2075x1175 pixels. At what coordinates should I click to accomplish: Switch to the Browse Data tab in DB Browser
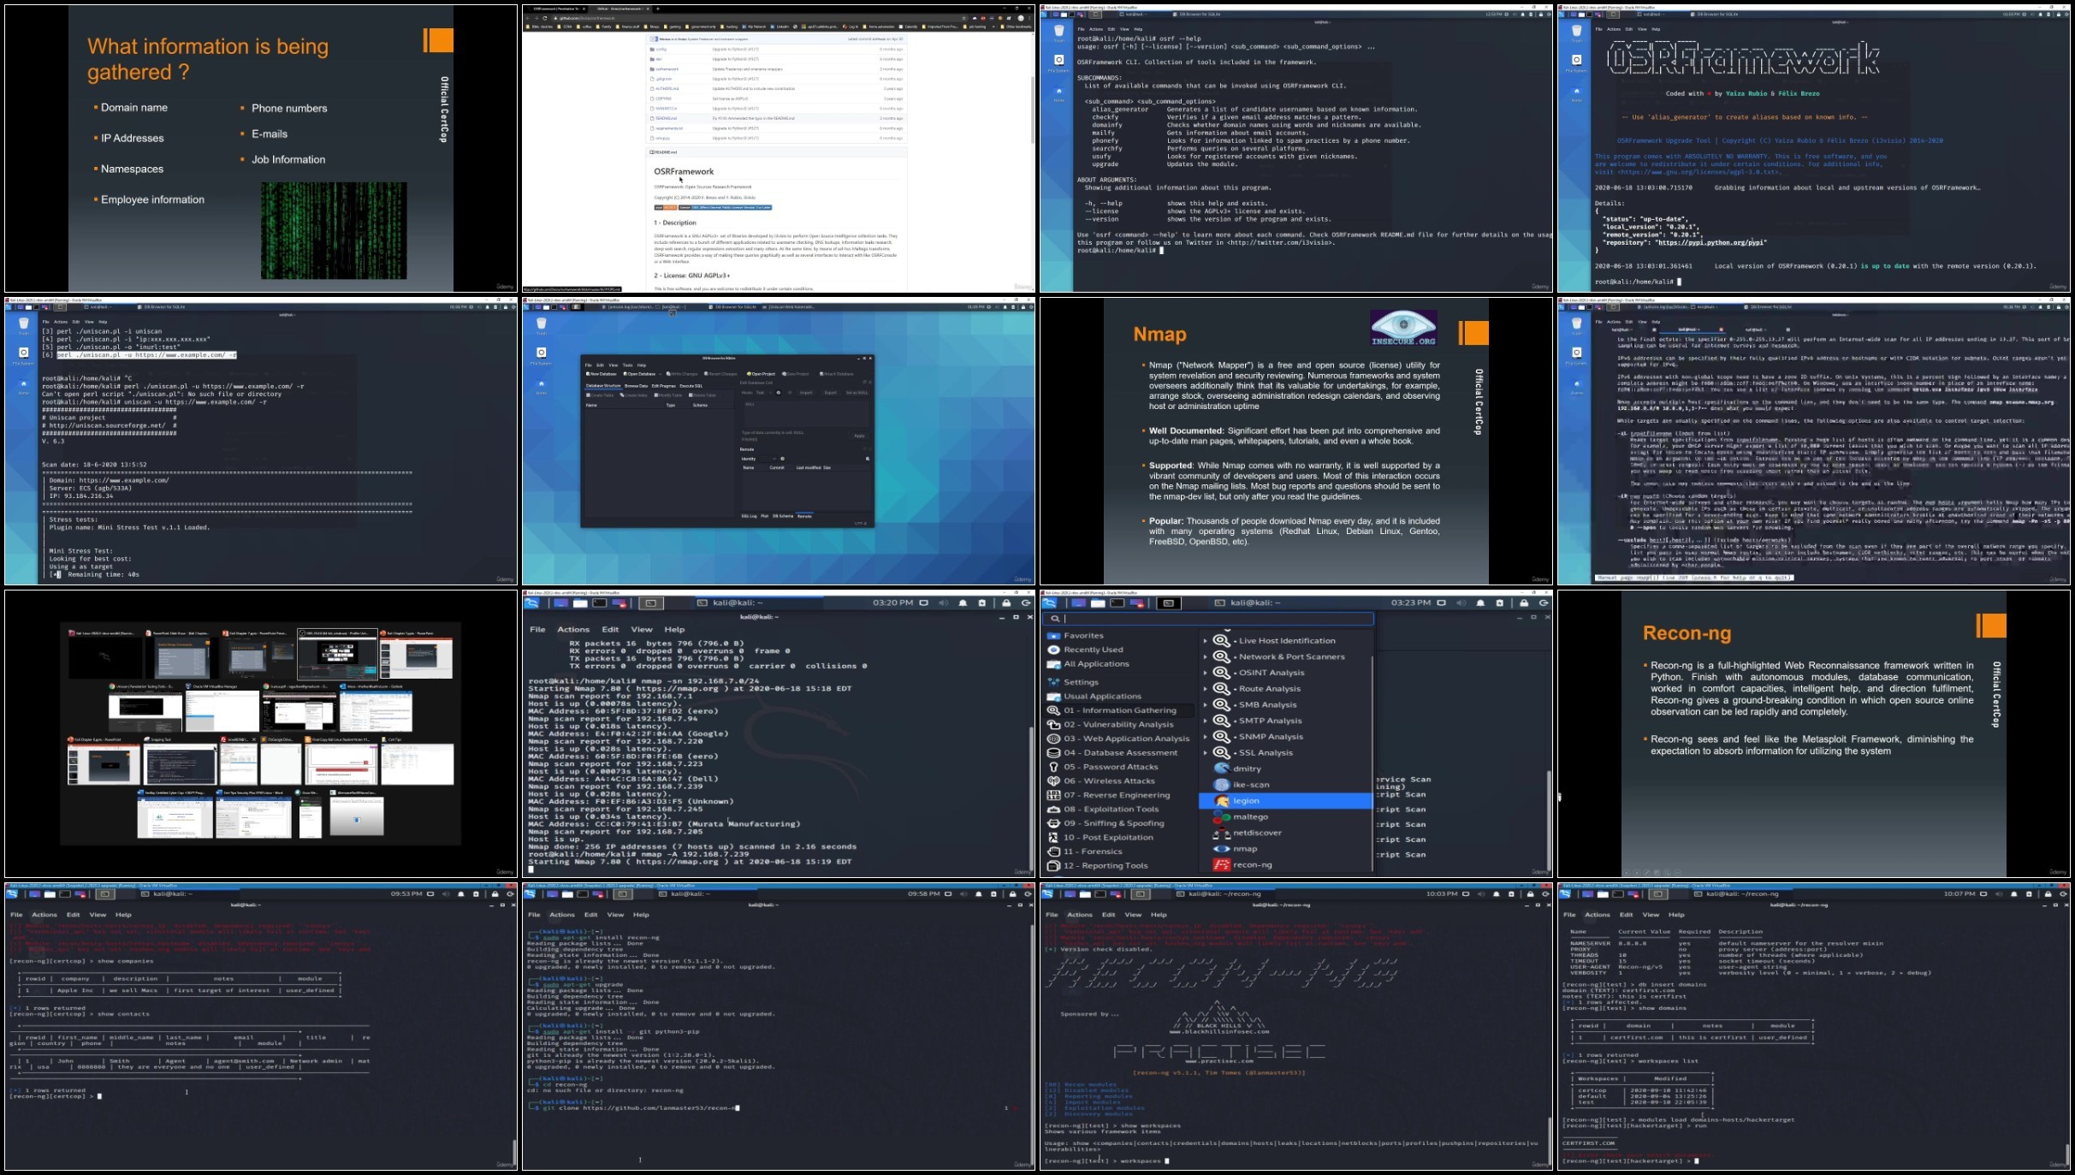636,386
